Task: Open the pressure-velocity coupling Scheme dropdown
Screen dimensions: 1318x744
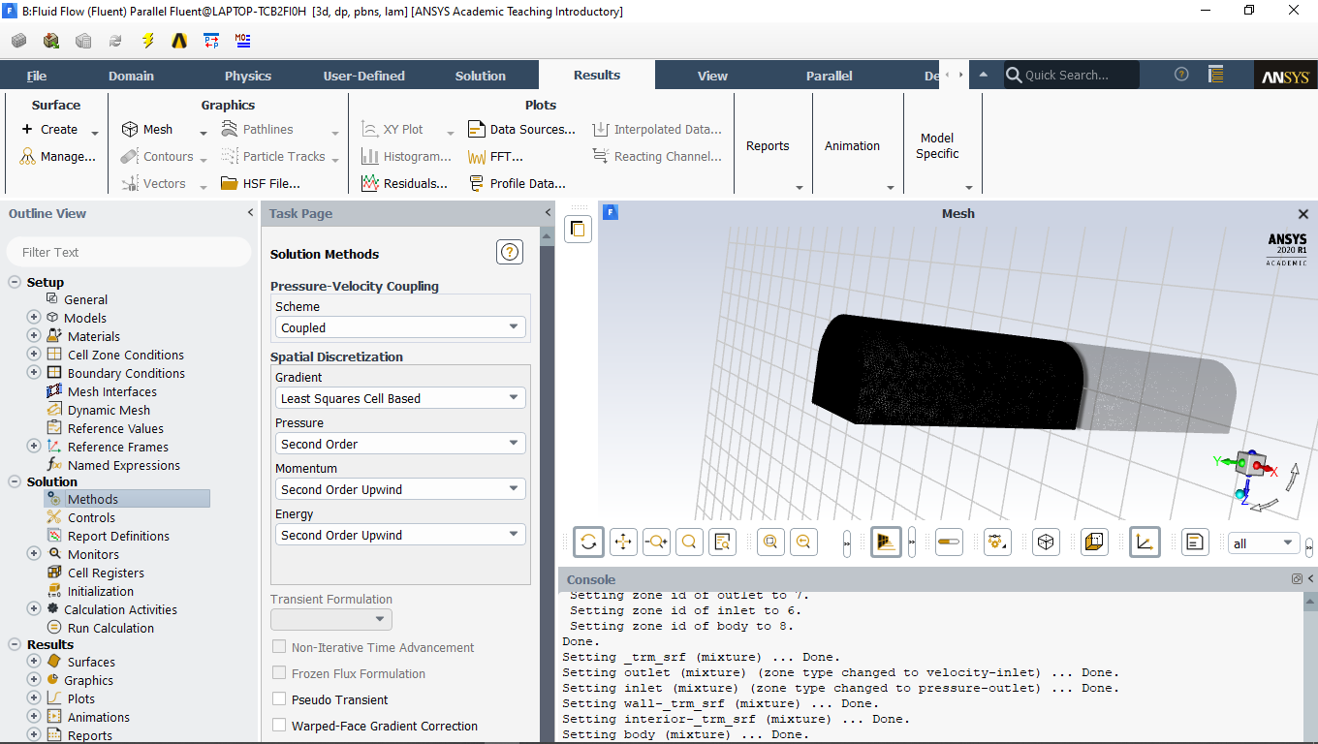Action: (400, 327)
